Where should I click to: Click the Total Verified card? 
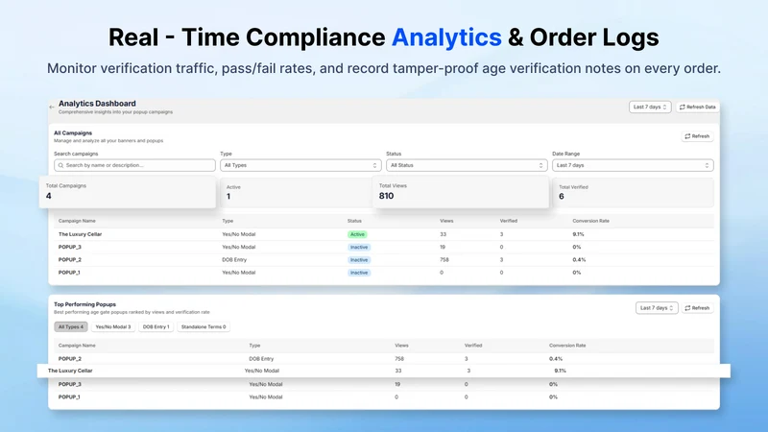[633, 193]
